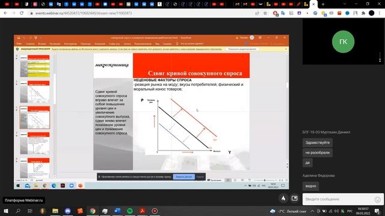The image size is (385, 216).
Task: View site info via padlock icon
Action: [x=31, y=13]
